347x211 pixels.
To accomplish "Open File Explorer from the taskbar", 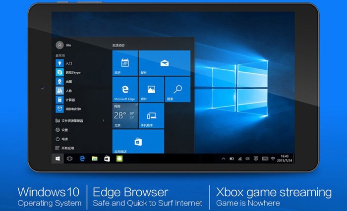I will 95,158.
